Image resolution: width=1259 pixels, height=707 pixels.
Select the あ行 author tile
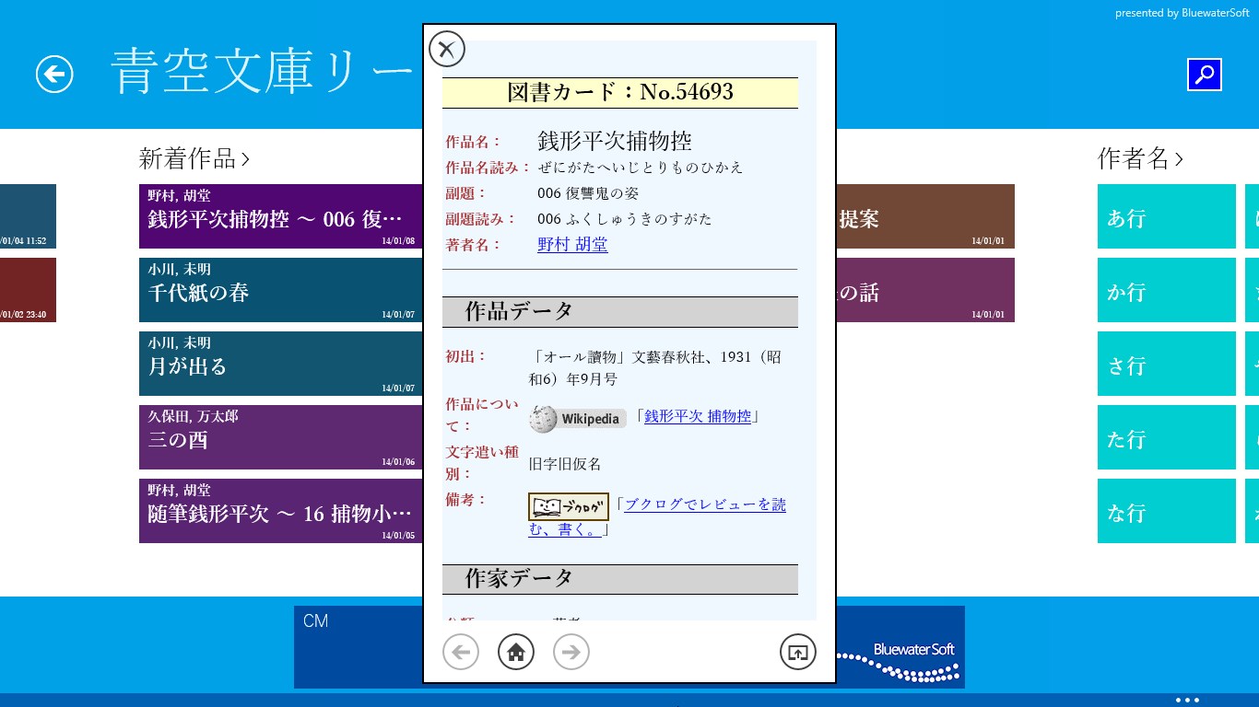1166,216
